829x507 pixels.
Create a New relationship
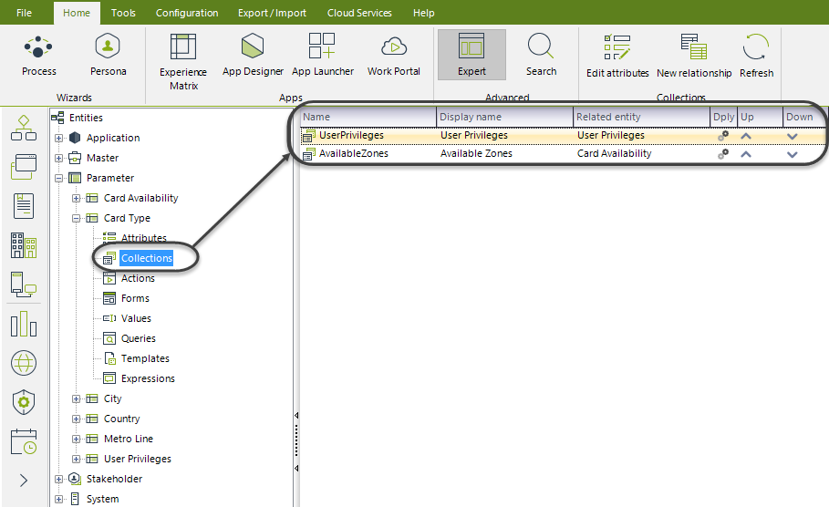[694, 55]
